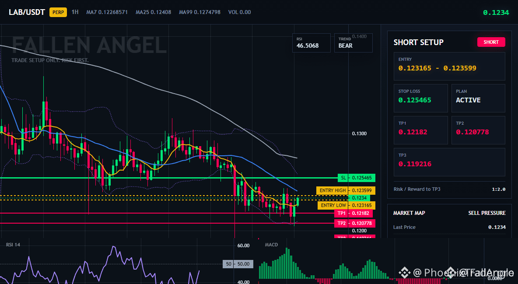This screenshot has width=518, height=284.
Task: Click the Risk / Reward to TP3 label
Action: [x=417, y=189]
